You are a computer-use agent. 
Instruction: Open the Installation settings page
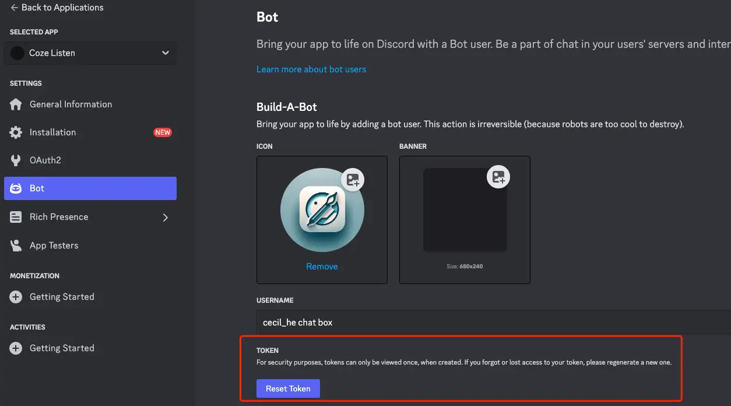53,132
